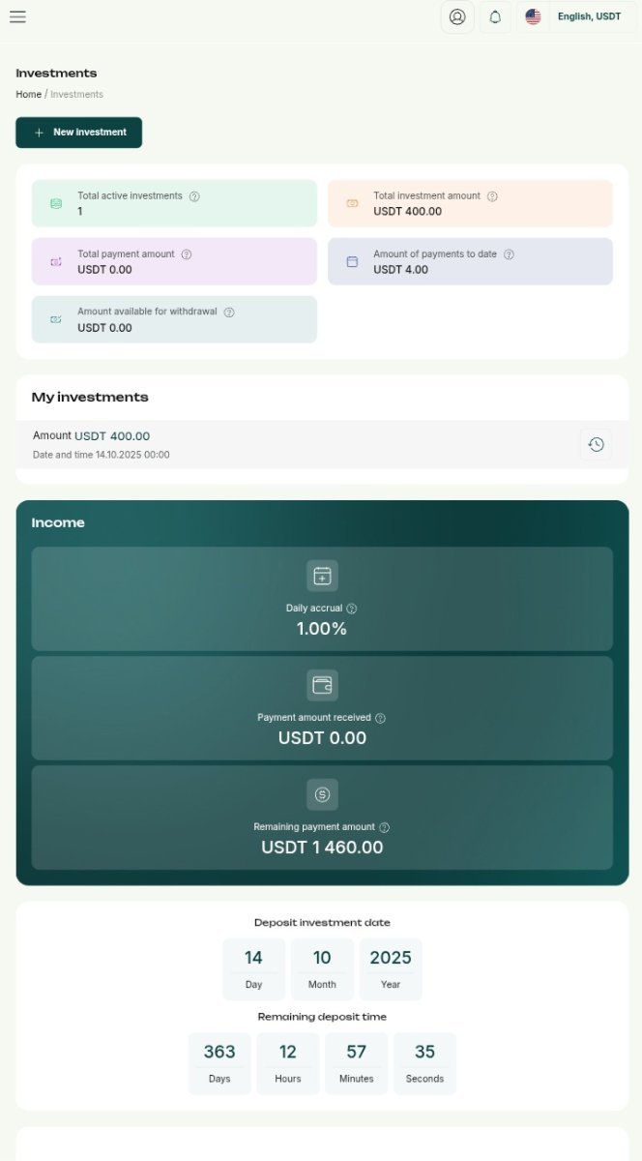Open the notifications bell

(x=495, y=16)
